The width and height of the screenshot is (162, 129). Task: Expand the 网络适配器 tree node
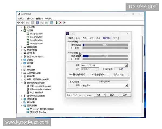coord(22,99)
